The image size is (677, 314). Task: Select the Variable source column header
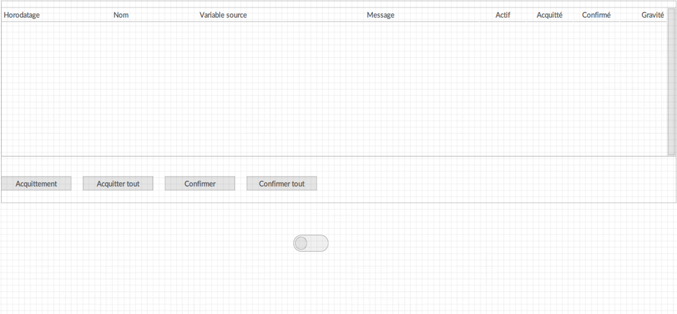pos(223,15)
